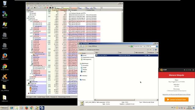Sort by the Working Set column header

click(63, 10)
